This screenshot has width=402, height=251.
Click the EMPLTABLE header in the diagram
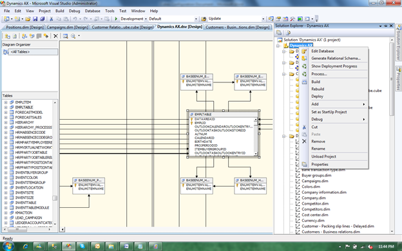pyautogui.click(x=224, y=115)
